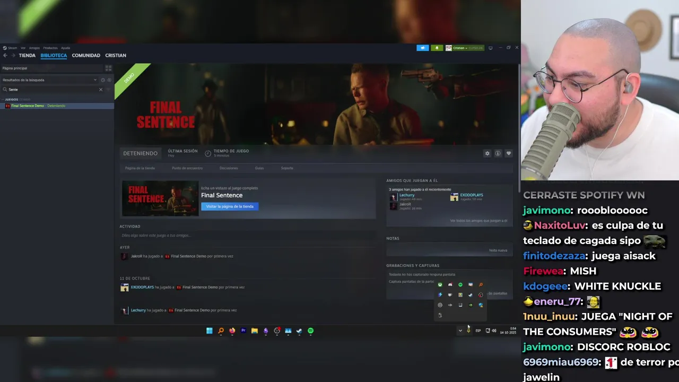Open the Productos menu
The image size is (679, 382).
[50, 48]
